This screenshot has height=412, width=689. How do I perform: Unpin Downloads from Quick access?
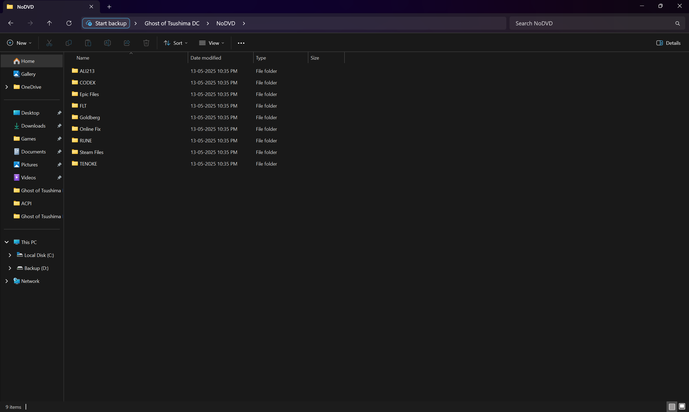59,126
